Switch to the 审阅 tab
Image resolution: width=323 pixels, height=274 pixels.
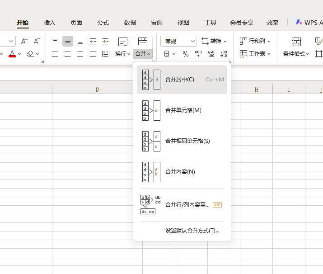coord(157,23)
